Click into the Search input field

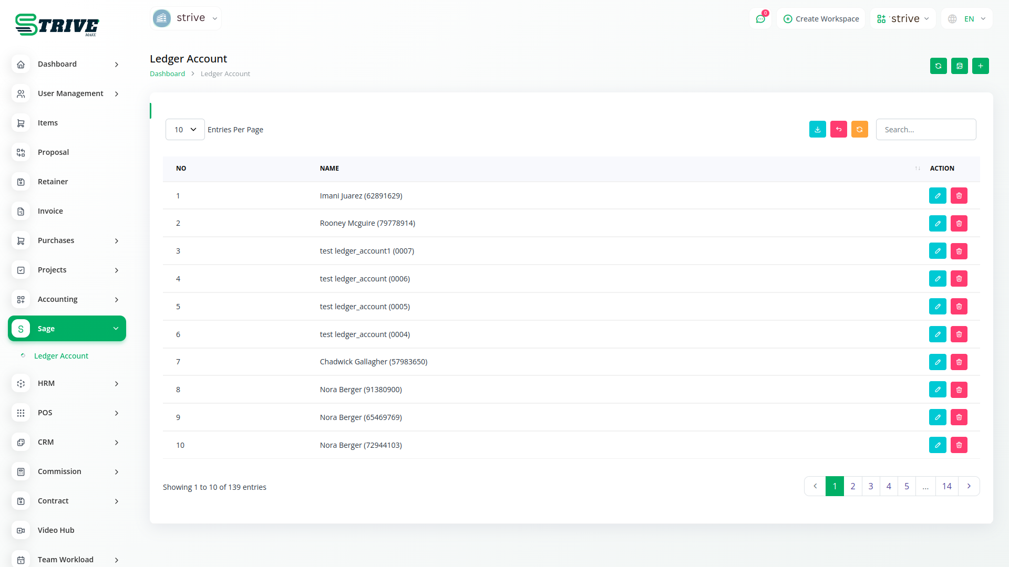pyautogui.click(x=925, y=129)
